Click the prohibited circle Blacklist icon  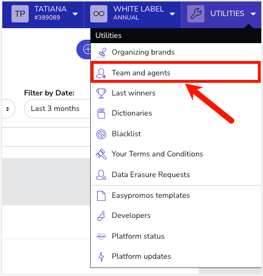tap(101, 134)
